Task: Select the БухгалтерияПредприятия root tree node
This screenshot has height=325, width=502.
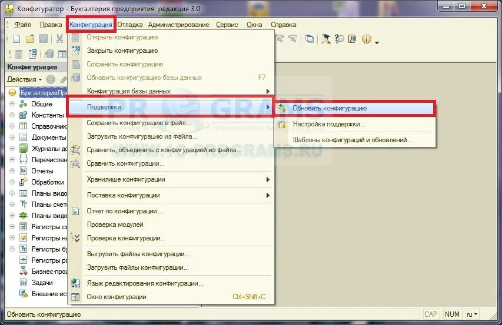Action: 43,93
